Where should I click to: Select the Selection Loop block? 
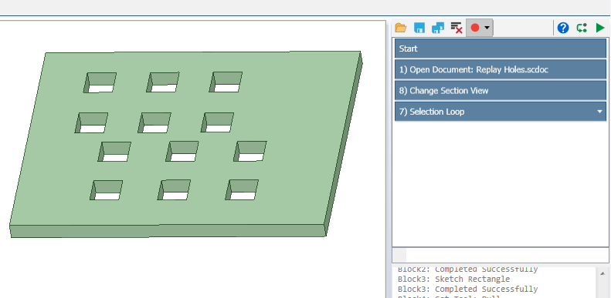501,112
